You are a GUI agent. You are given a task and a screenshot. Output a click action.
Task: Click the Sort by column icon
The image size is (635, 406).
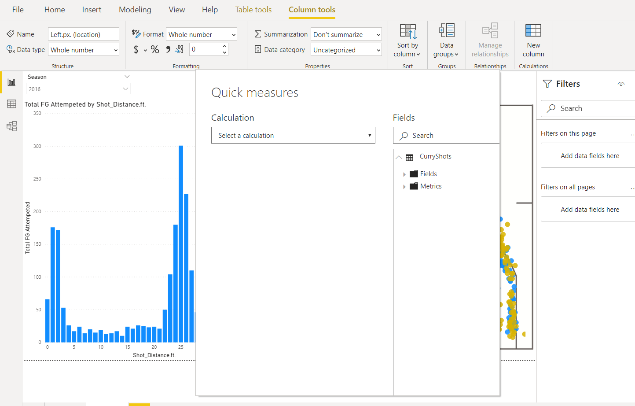(407, 31)
